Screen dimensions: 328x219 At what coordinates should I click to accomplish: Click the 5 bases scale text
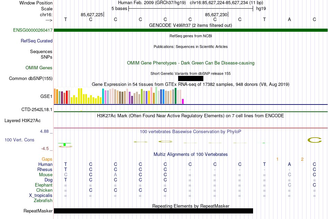click(119, 9)
